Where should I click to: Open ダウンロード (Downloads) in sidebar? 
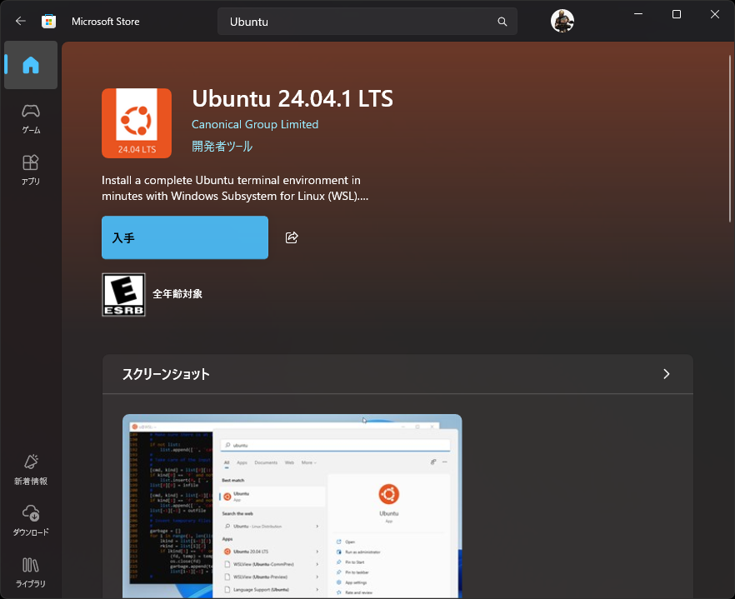pos(31,520)
